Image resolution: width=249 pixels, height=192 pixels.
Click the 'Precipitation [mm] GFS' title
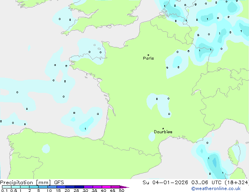click(x=32, y=183)
